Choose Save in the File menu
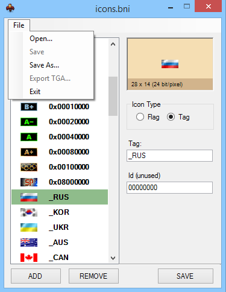The width and height of the screenshot is (226, 292). click(x=51, y=52)
